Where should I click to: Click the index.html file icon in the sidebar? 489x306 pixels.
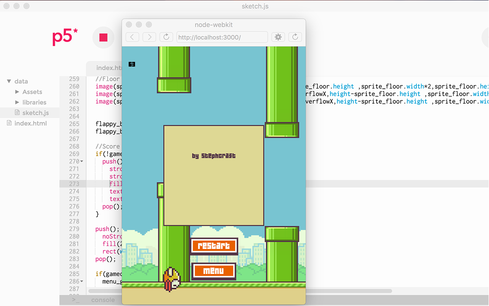[9, 123]
